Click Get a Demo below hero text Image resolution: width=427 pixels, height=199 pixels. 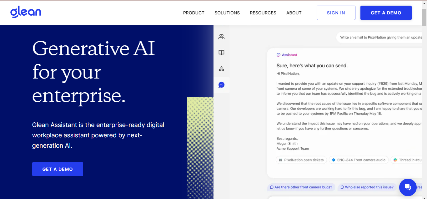(58, 169)
